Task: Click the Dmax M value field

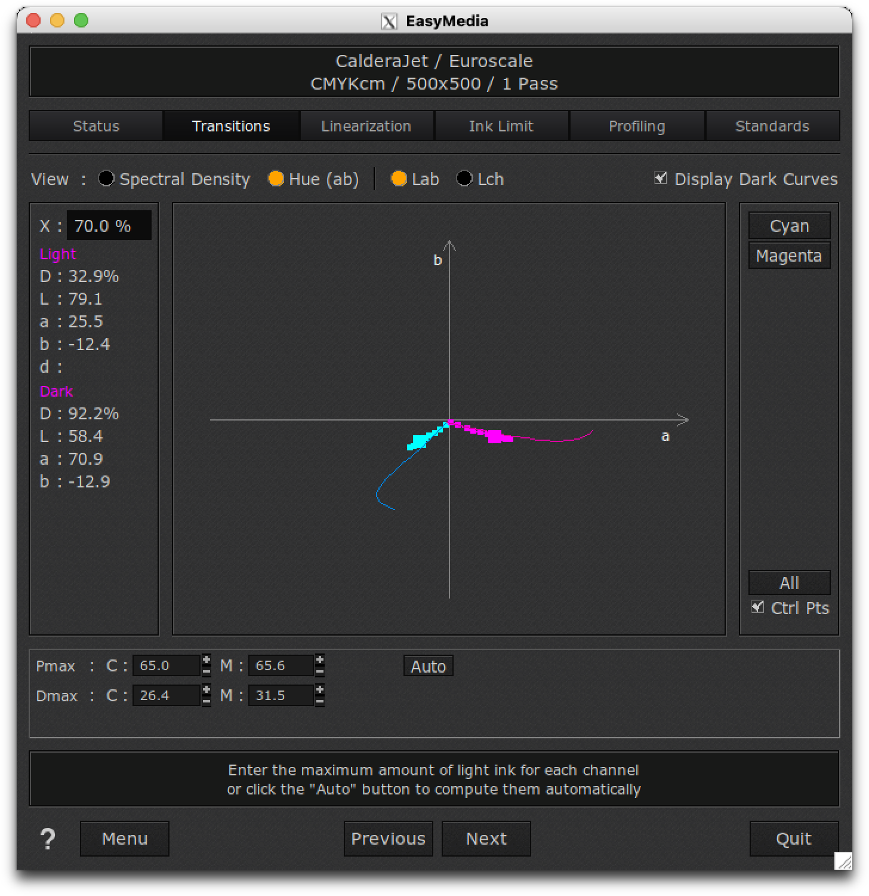Action: [281, 695]
